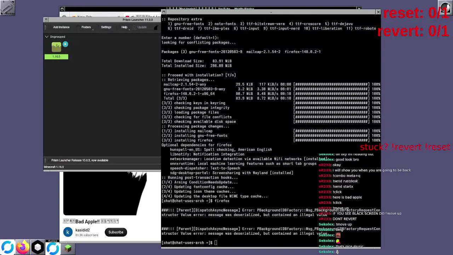This screenshot has width=453, height=255.
Task: Click the play badge on the 1.16.5 instance
Action: 65,44
